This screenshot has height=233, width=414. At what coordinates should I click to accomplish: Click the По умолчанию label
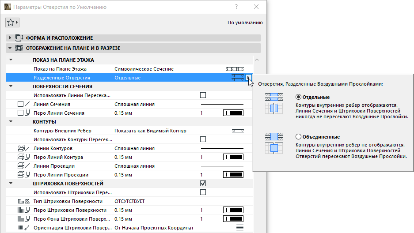click(245, 23)
